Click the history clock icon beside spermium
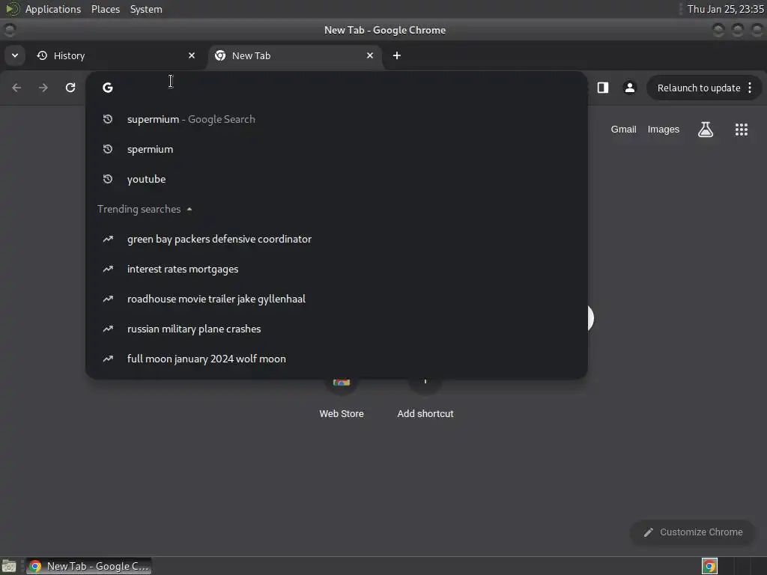Screen dimensions: 767x575 (x=108, y=149)
